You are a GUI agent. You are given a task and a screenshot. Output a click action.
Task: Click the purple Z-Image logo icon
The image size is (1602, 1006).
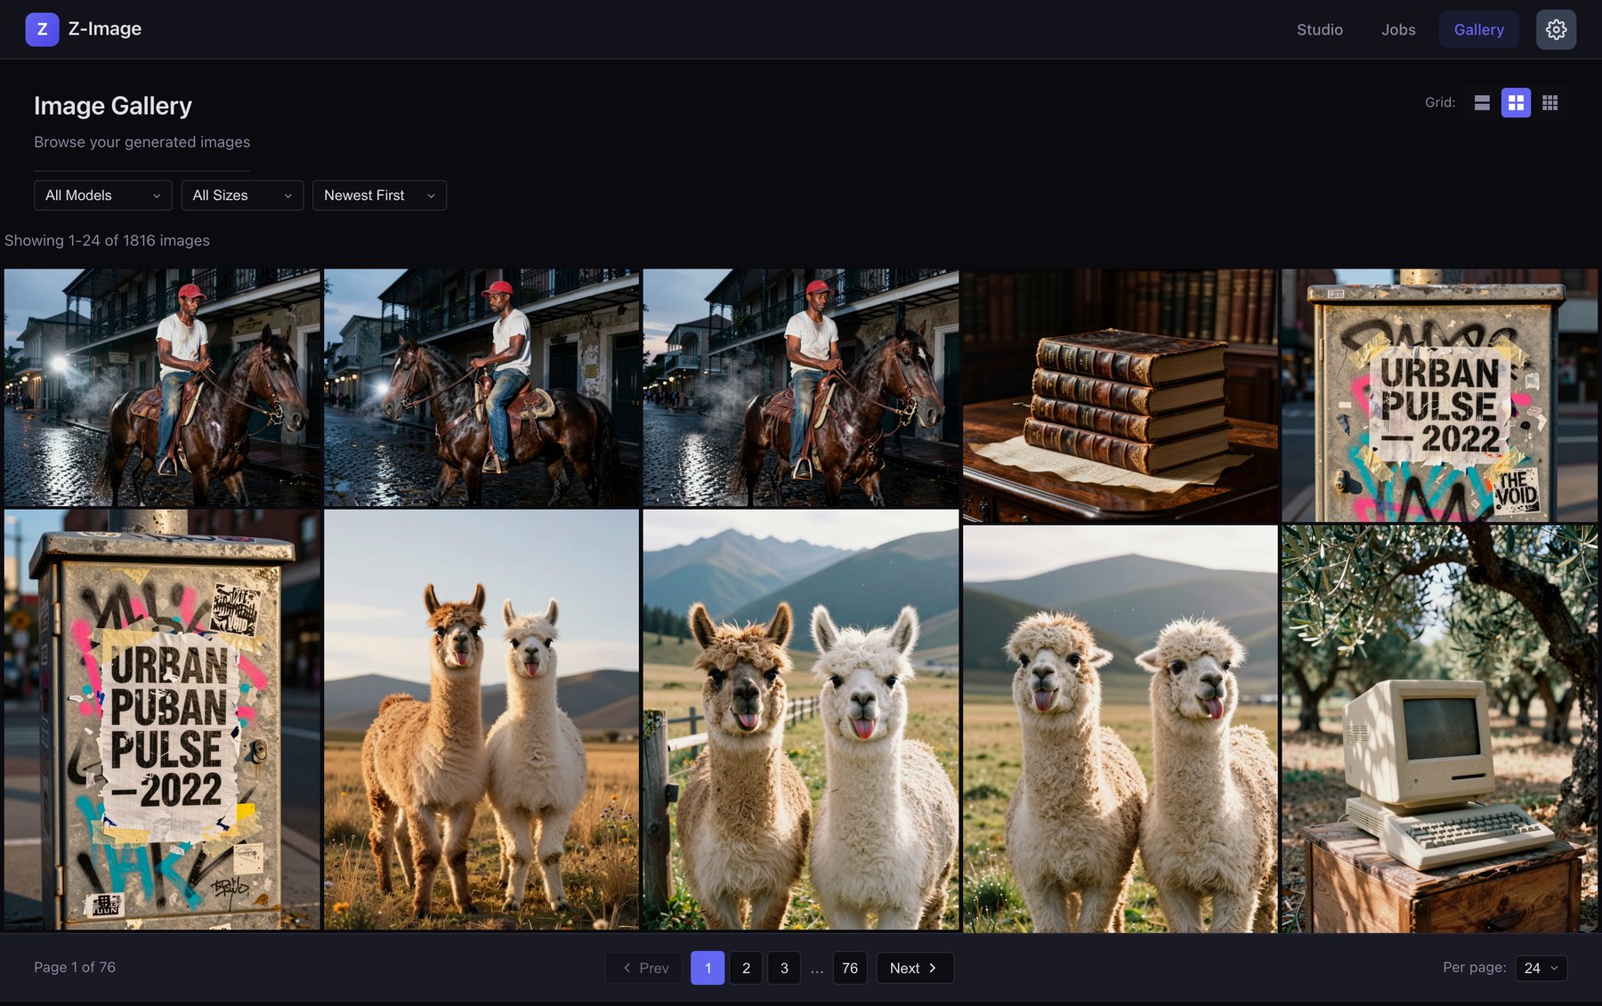[x=42, y=29]
